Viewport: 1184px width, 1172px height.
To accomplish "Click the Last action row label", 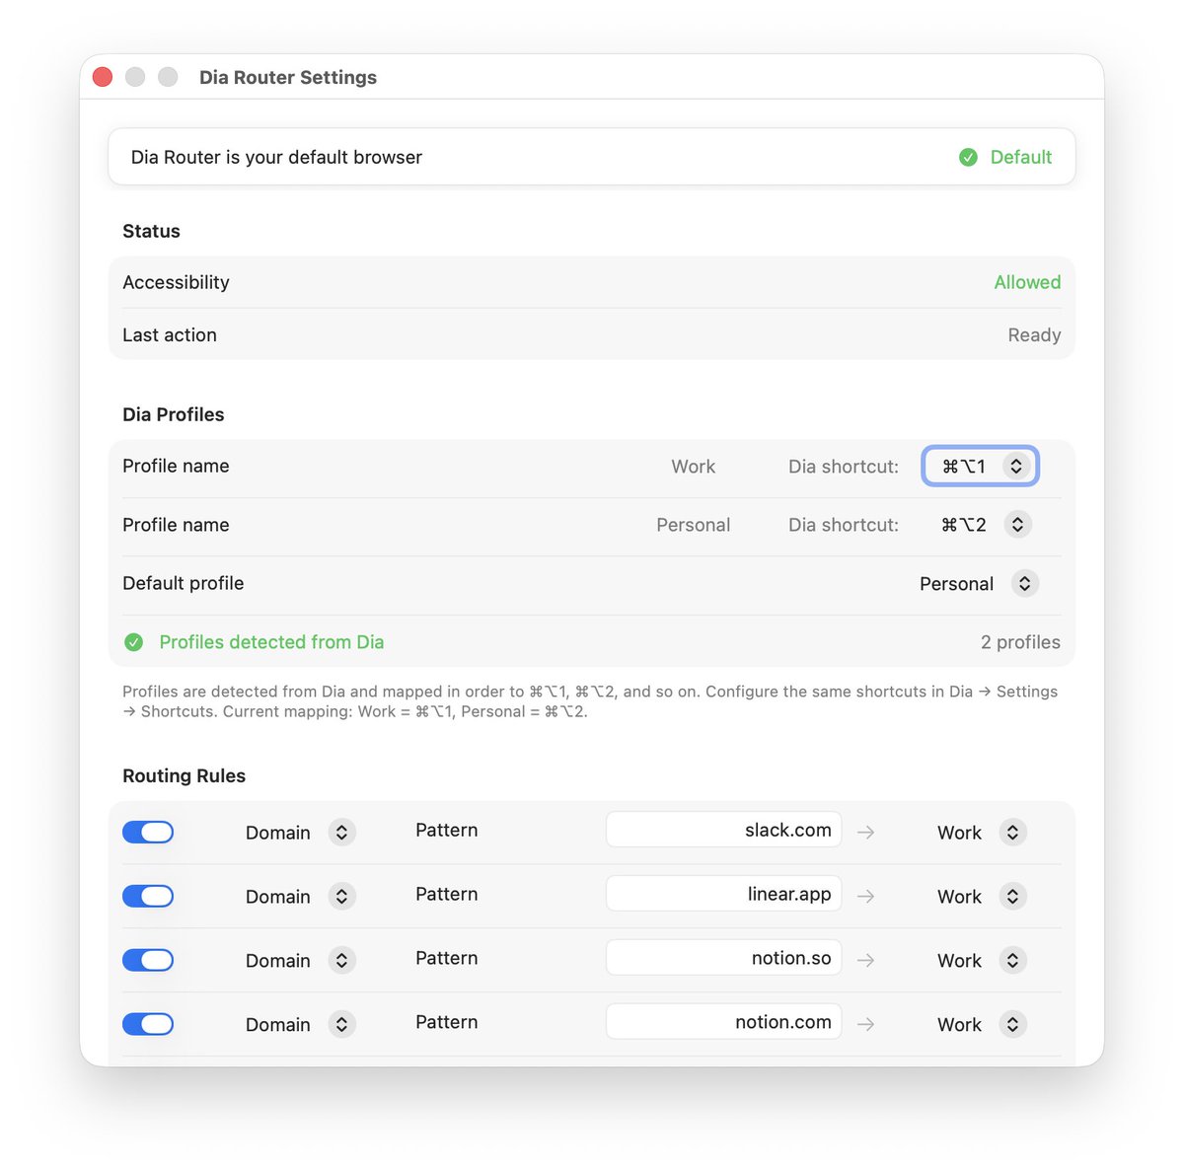I will click(x=170, y=335).
